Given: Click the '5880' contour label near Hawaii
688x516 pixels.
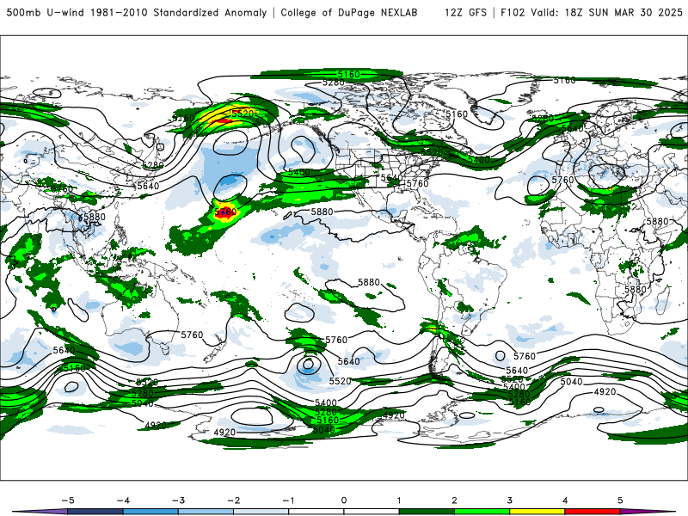Looking at the screenshot, I should 322,212.
